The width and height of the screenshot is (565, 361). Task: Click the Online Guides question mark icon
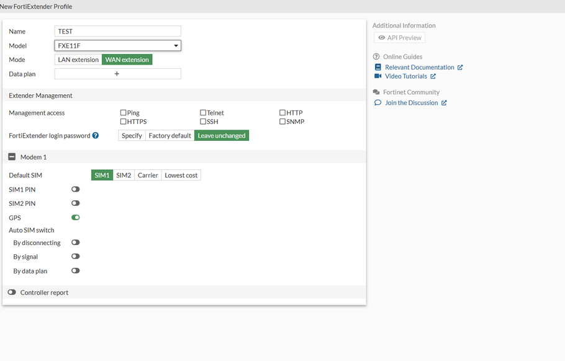pos(376,56)
